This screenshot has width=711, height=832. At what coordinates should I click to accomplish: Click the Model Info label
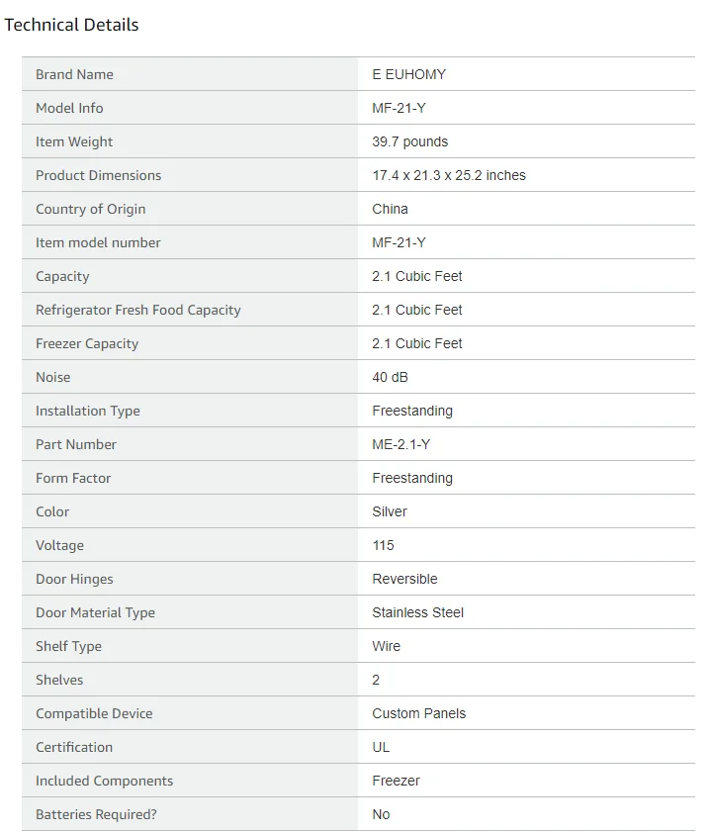69,108
